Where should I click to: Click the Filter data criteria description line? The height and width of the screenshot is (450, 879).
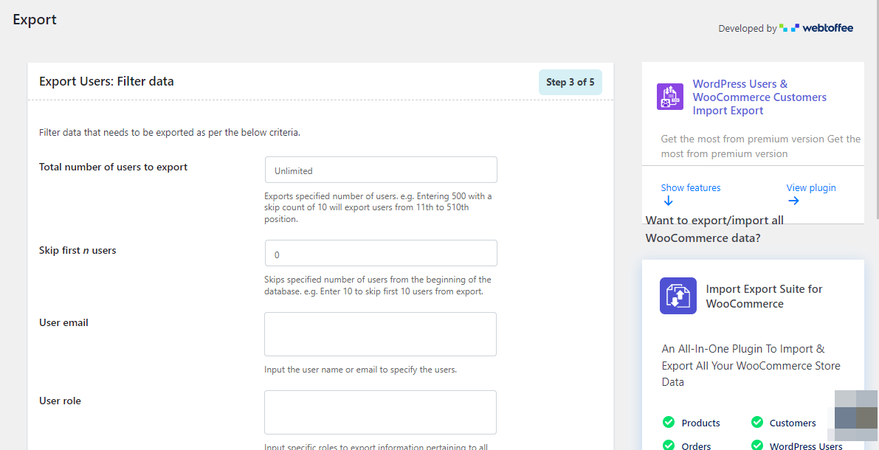click(x=170, y=134)
